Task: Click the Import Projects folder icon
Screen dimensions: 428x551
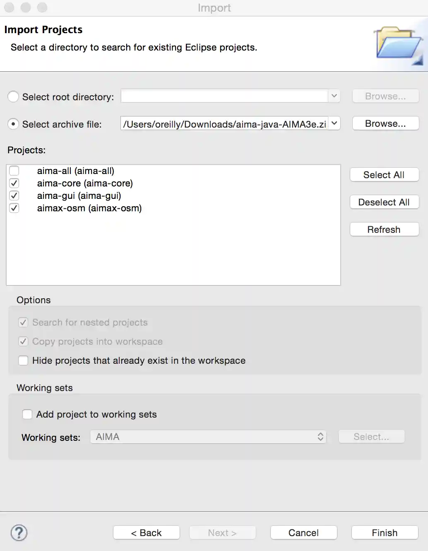Action: [398, 45]
